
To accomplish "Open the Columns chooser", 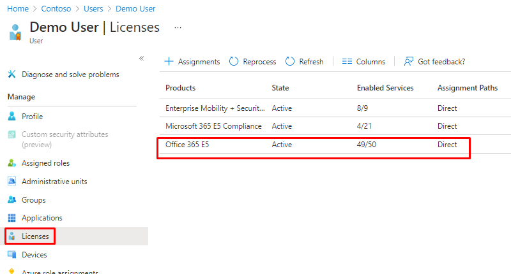I will point(363,62).
